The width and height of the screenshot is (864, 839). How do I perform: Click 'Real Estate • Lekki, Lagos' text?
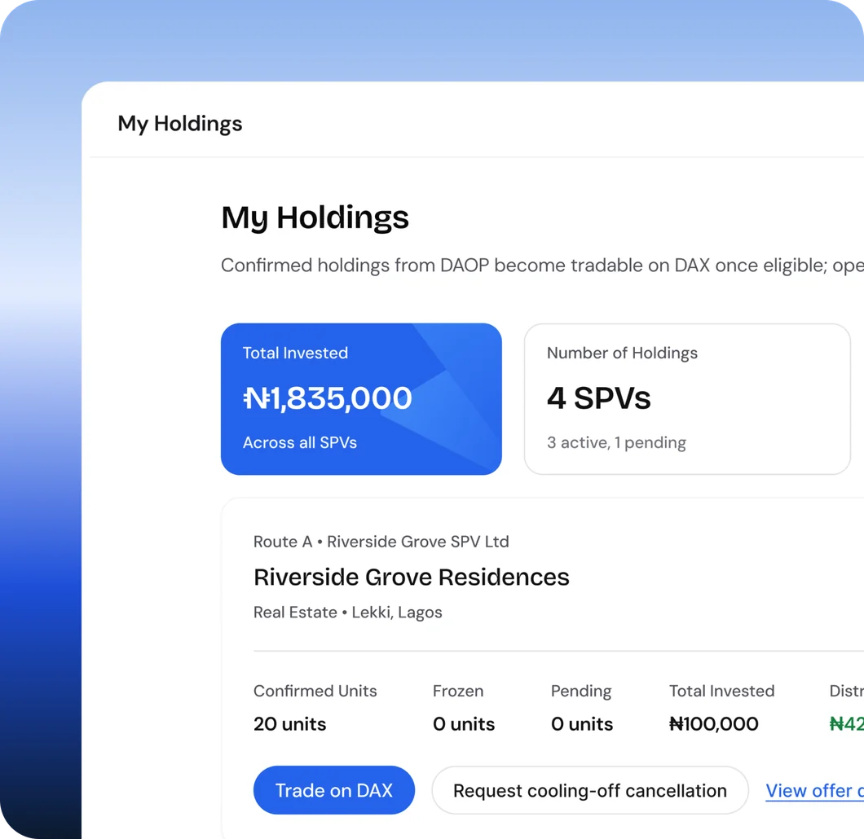348,613
